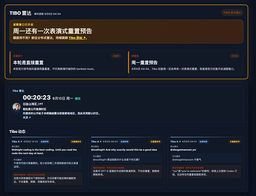Click Tibo's profile avatar photo
This screenshot has height=196, width=256.
pos(16,107)
